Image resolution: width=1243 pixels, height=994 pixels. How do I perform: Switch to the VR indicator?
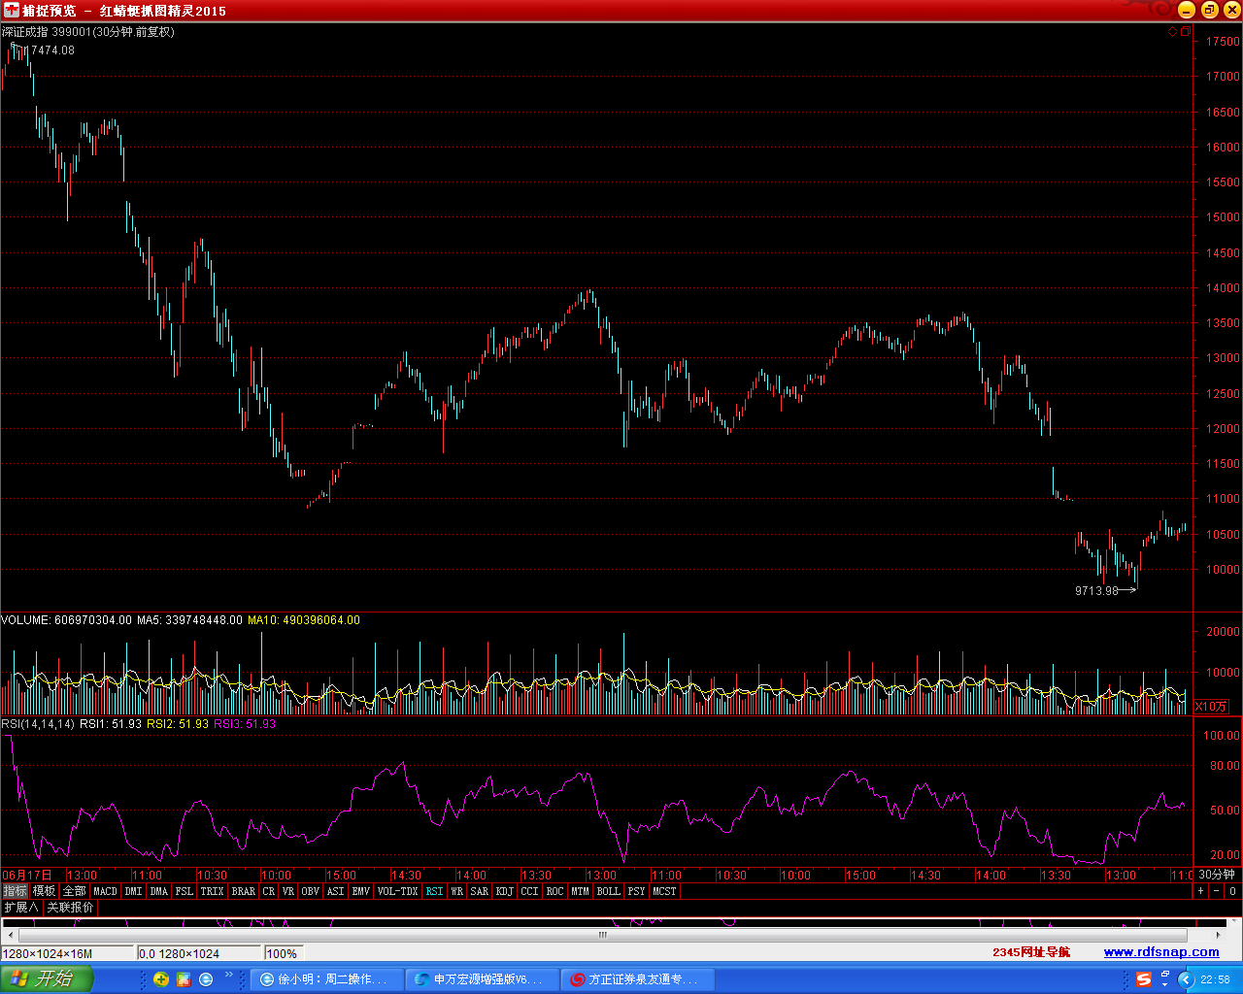tap(288, 891)
